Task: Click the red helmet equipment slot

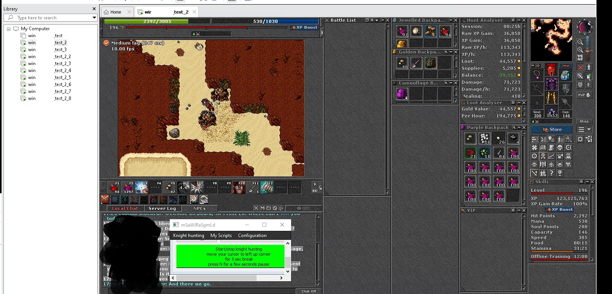Action: (551, 70)
